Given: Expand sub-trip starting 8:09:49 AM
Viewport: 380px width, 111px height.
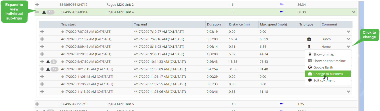Looking at the screenshot, I should (42, 46).
